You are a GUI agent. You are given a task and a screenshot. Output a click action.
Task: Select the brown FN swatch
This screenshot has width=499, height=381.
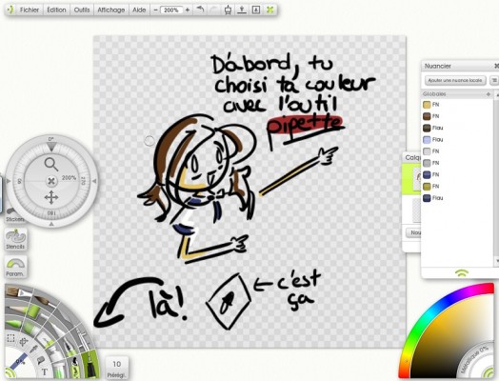click(x=427, y=116)
